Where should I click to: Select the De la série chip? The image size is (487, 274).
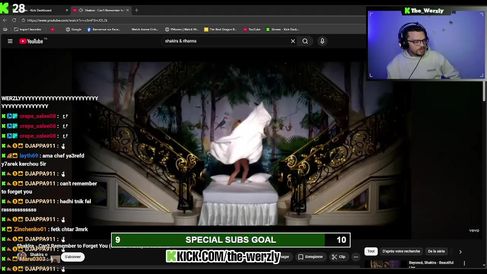tap(436, 251)
